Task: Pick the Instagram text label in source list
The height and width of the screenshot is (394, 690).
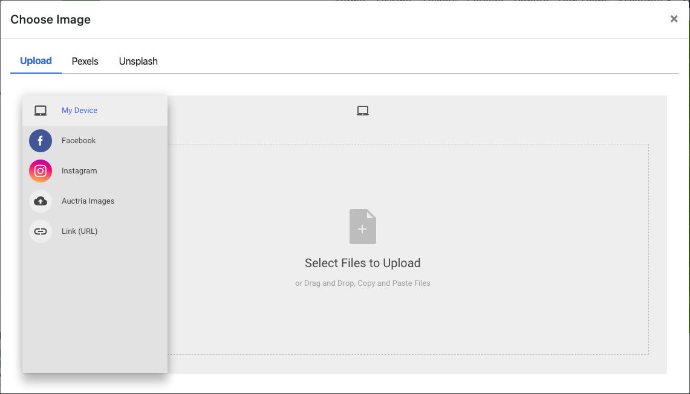Action: click(79, 171)
